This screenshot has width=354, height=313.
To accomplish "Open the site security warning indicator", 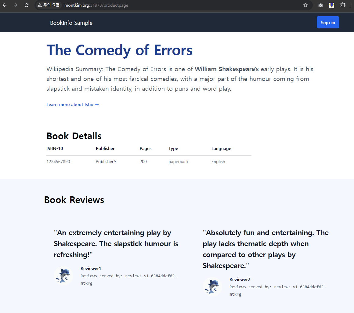I will pyautogui.click(x=49, y=5).
